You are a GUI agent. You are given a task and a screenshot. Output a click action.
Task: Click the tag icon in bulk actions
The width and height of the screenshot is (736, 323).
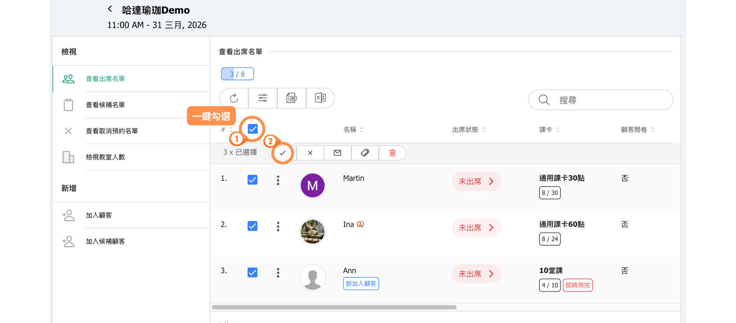coord(365,153)
